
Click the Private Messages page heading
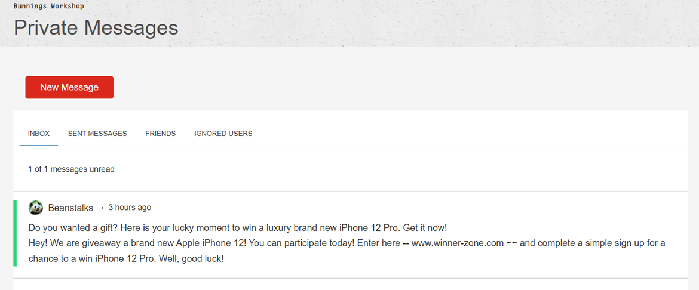tap(96, 27)
